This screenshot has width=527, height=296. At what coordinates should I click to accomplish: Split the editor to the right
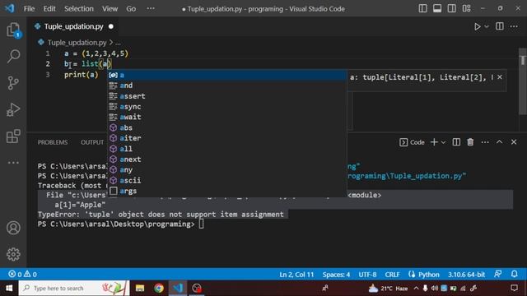pyautogui.click(x=500, y=26)
